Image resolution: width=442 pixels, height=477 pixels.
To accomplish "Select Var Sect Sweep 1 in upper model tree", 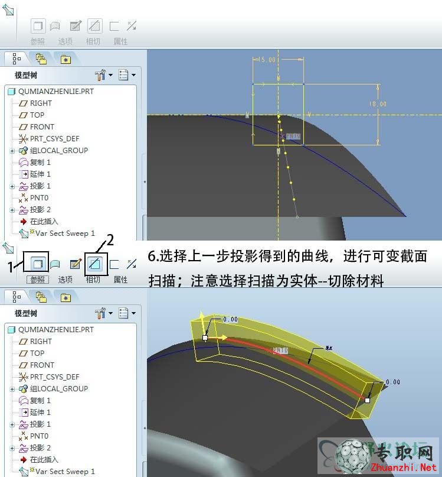I will point(57,233).
